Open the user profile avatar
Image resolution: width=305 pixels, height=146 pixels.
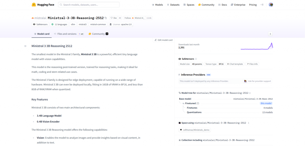271,5
